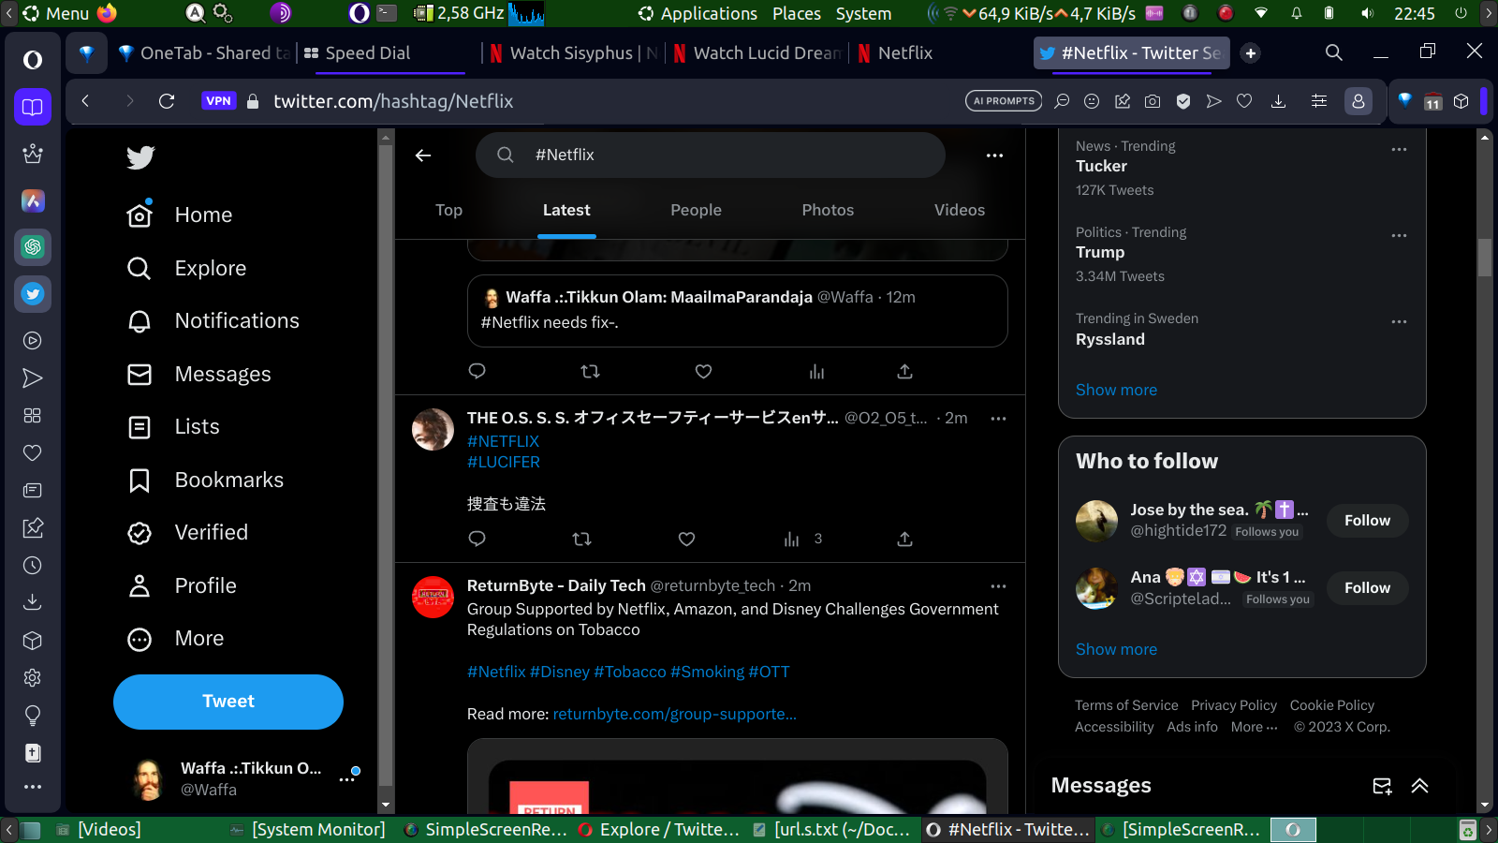The image size is (1498, 843).
Task: Toggle the Opera workspaces button in sidebar
Action: click(x=33, y=107)
